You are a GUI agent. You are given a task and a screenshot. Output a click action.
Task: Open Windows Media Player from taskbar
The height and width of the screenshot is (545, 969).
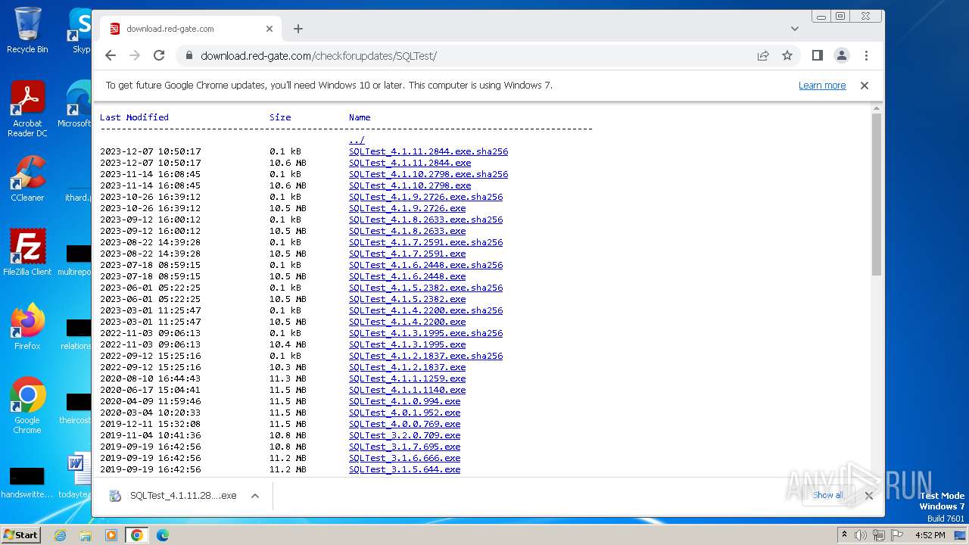coord(111,535)
